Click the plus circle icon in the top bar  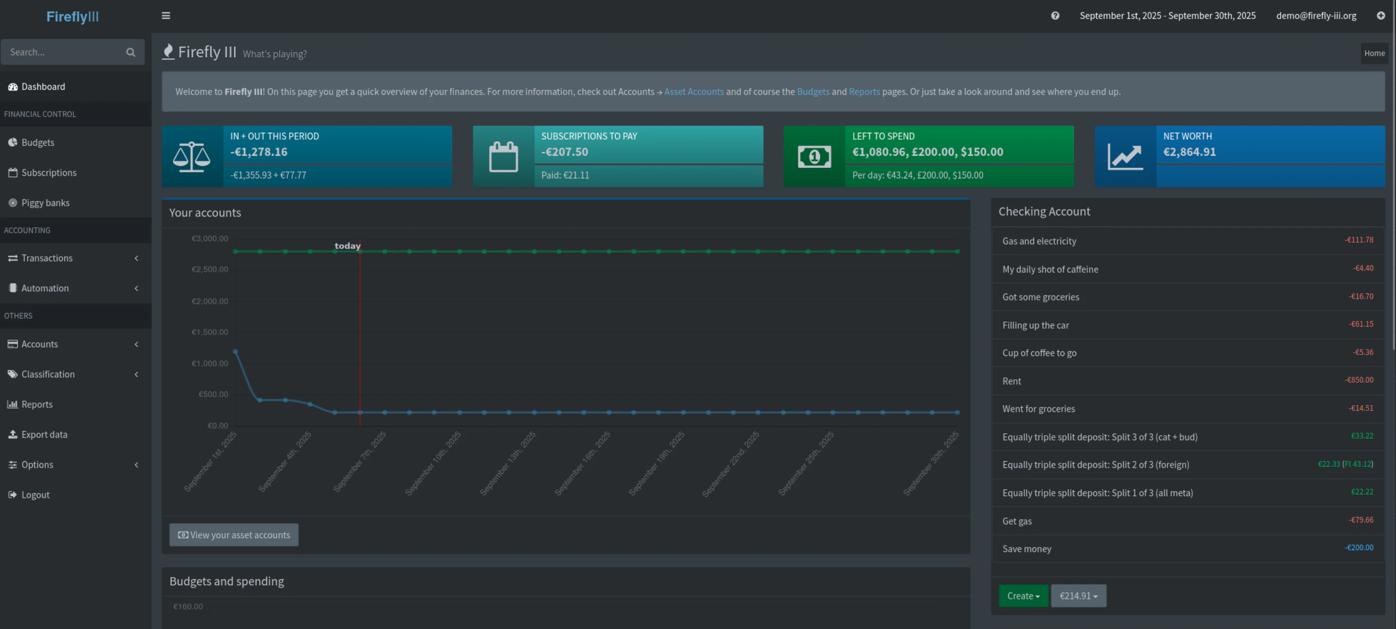click(x=1381, y=16)
